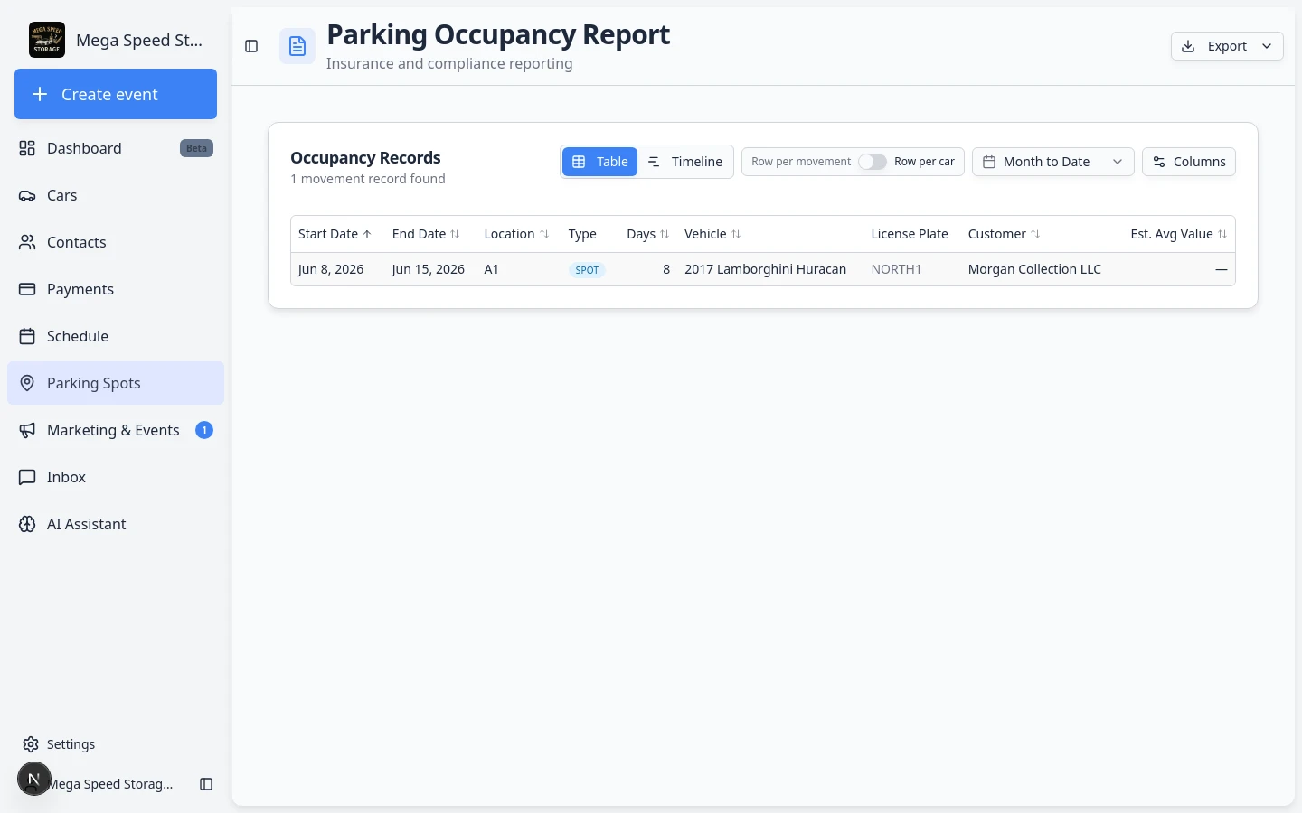1302x813 pixels.
Task: Toggle sidebar with the header panel icon
Action: 252,46
